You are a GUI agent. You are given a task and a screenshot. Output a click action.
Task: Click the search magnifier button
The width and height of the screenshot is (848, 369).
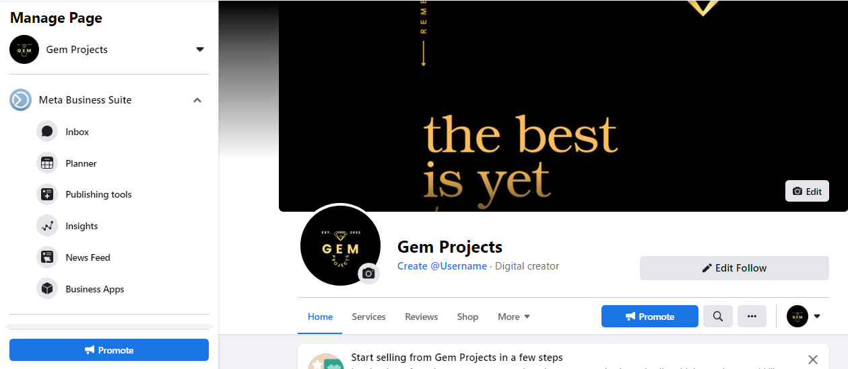[718, 317]
